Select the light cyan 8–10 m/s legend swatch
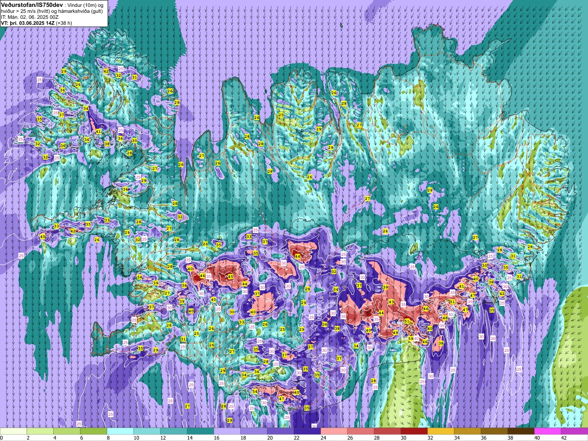Viewport: 588px width, 441px height. 120,431
